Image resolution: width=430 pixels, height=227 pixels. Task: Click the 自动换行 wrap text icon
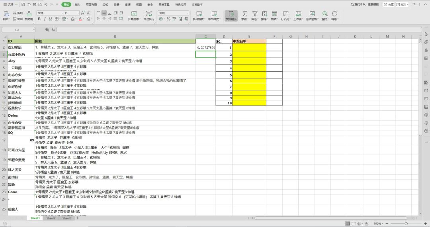pos(149,16)
